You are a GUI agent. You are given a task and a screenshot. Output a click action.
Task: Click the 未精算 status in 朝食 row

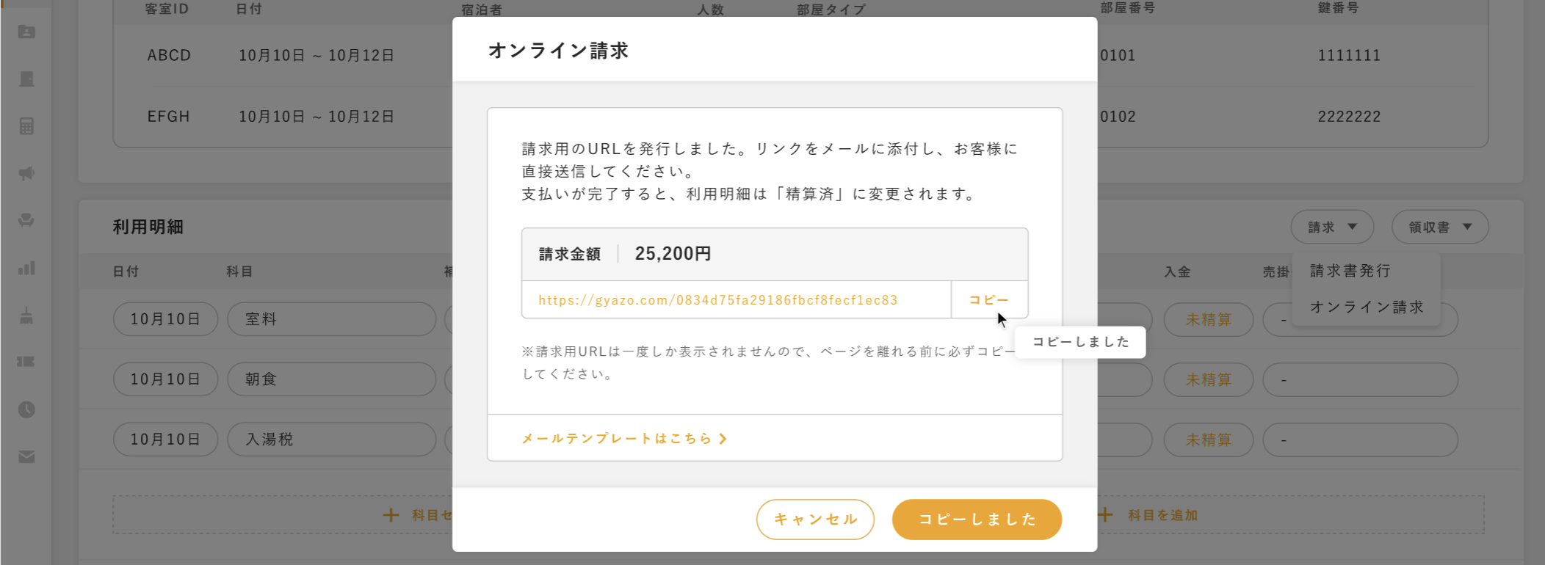point(1209,380)
